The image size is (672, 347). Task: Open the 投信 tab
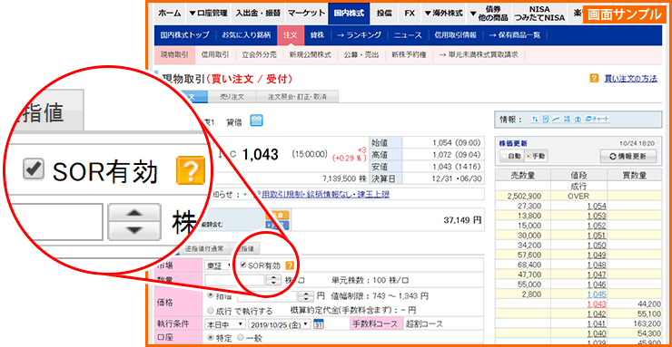coord(384,13)
